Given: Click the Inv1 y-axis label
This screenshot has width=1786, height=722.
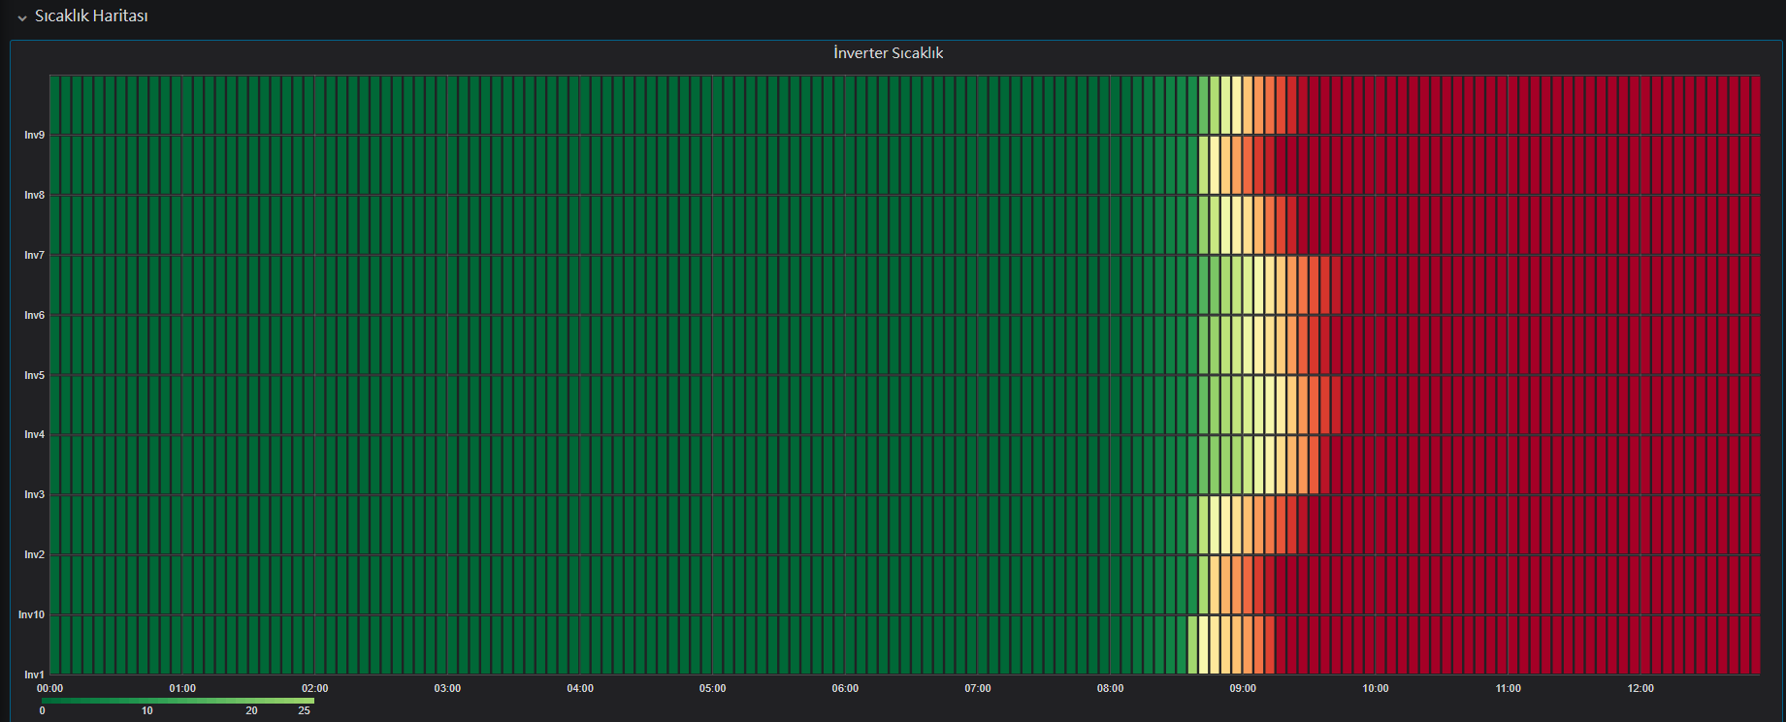Looking at the screenshot, I should pyautogui.click(x=35, y=675).
